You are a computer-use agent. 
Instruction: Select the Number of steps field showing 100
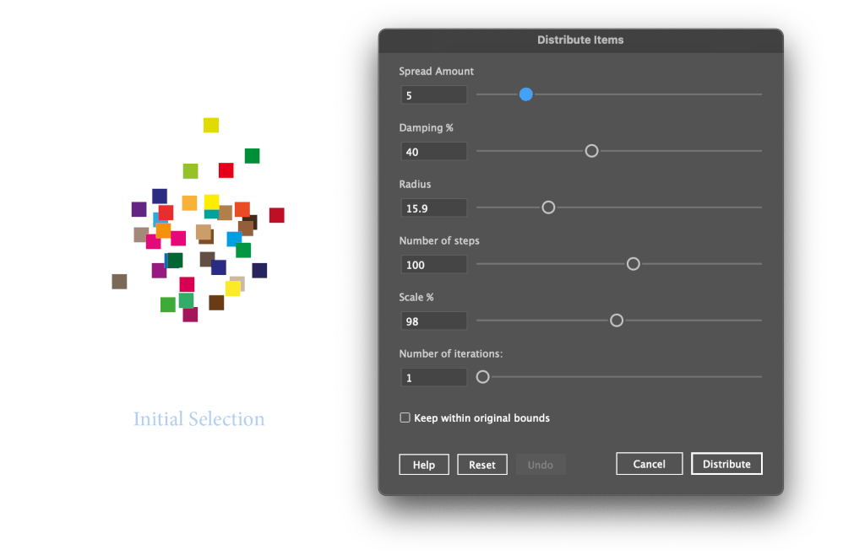click(x=432, y=264)
